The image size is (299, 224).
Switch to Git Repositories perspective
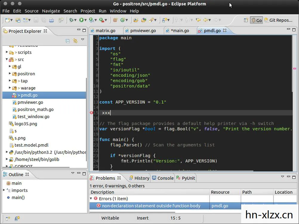click(x=279, y=20)
